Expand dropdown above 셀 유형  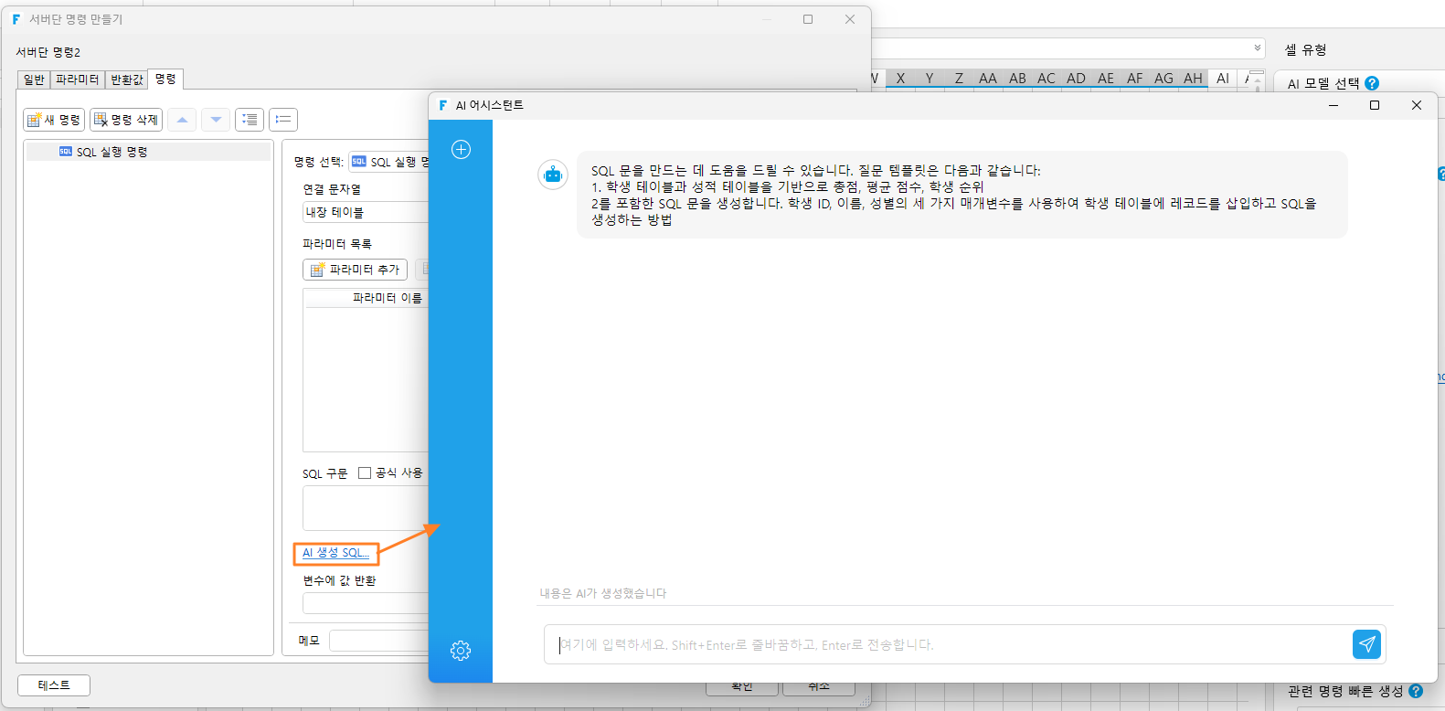pyautogui.click(x=1258, y=48)
